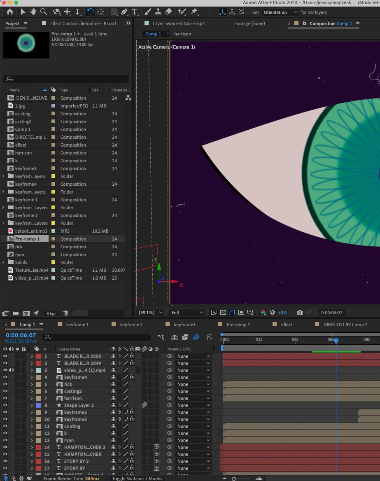Viewport: 380px width, 481px height.
Task: Toggle transparency grid in viewer
Action: click(223, 312)
